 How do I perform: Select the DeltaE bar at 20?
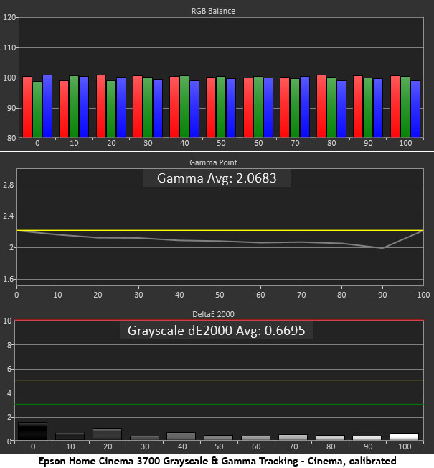[107, 434]
